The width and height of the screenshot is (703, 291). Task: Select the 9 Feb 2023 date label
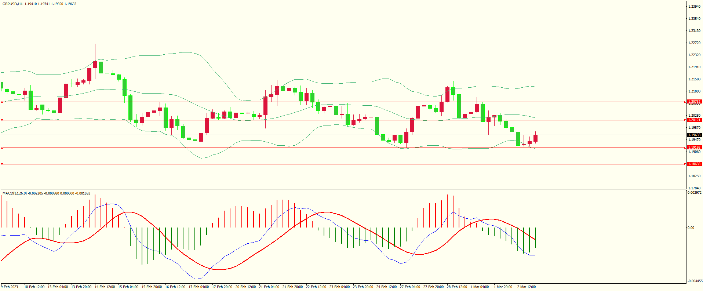tap(10, 287)
